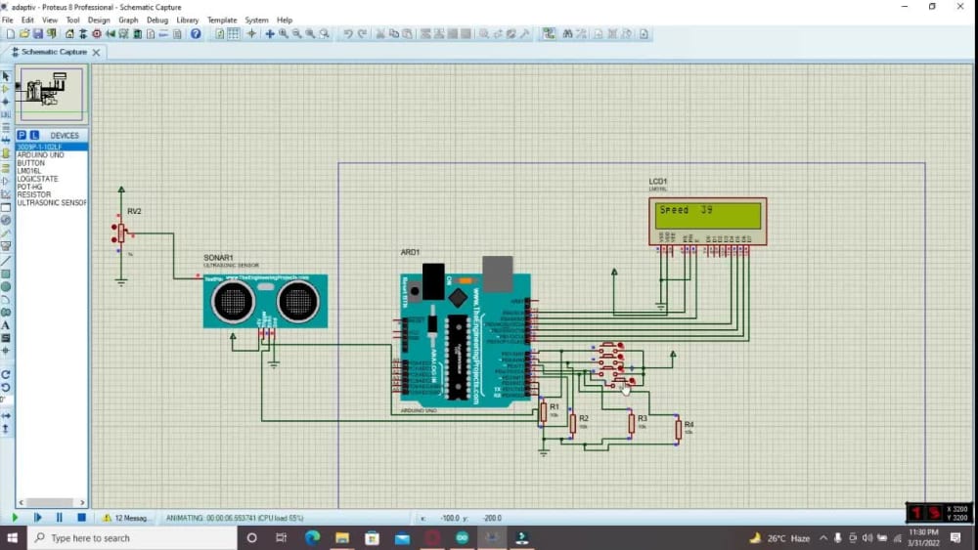The height and width of the screenshot is (550, 978).
Task: Toggle the grid display toolbar icon
Action: (234, 33)
